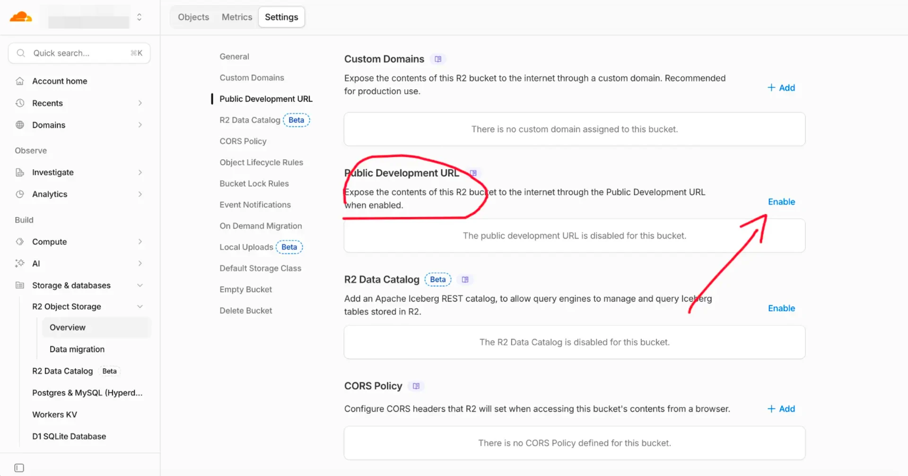908x476 pixels.
Task: Open CORS Policy documentation icon
Action: pos(416,386)
